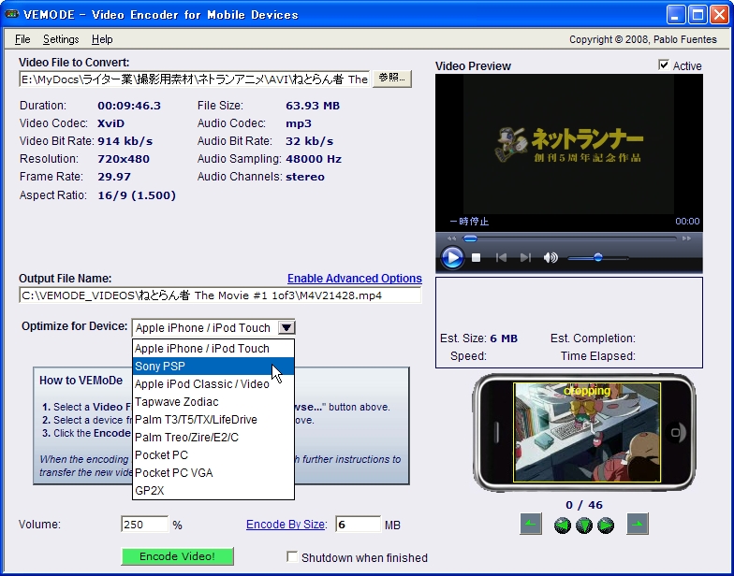Click the rewind icon beside seek bar
The image size is (734, 576).
451,238
